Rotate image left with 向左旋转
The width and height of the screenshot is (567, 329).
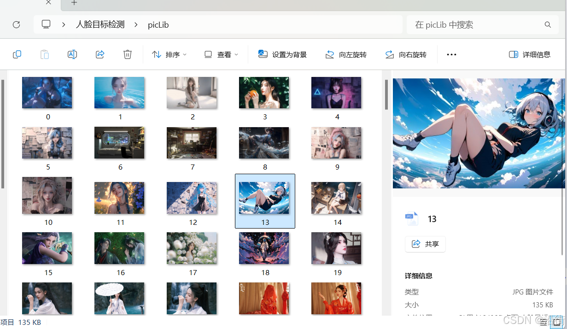pyautogui.click(x=346, y=54)
